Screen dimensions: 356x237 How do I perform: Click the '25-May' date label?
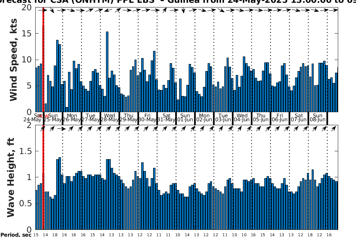tap(53, 120)
